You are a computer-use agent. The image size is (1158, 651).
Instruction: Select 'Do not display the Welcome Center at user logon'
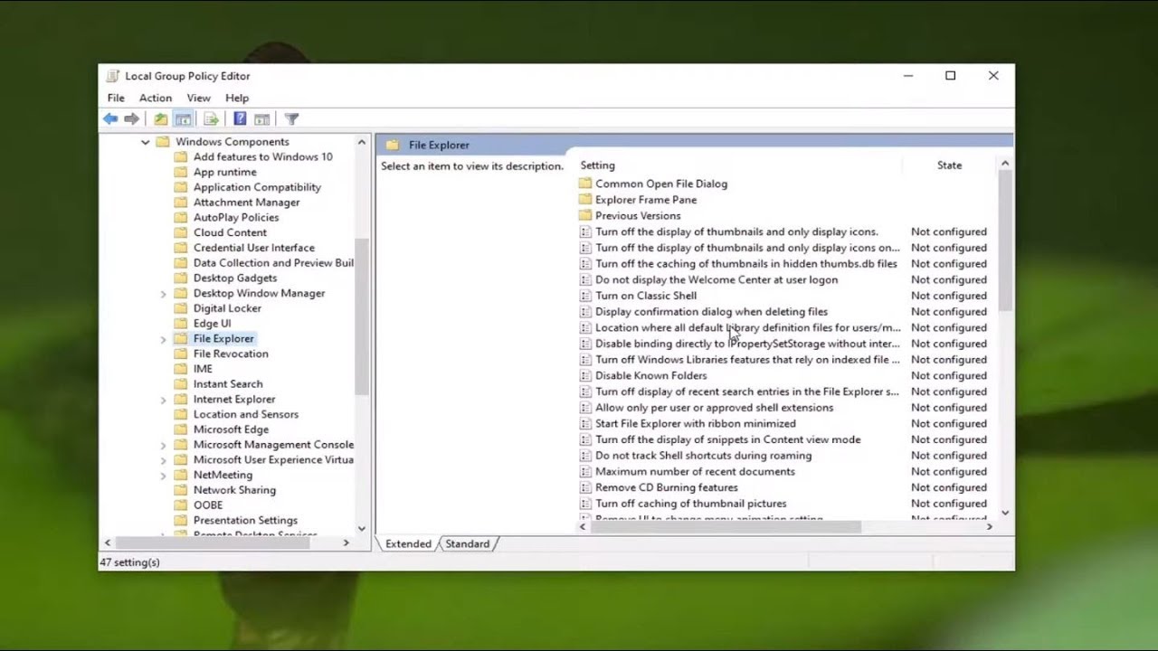pyautogui.click(x=717, y=280)
